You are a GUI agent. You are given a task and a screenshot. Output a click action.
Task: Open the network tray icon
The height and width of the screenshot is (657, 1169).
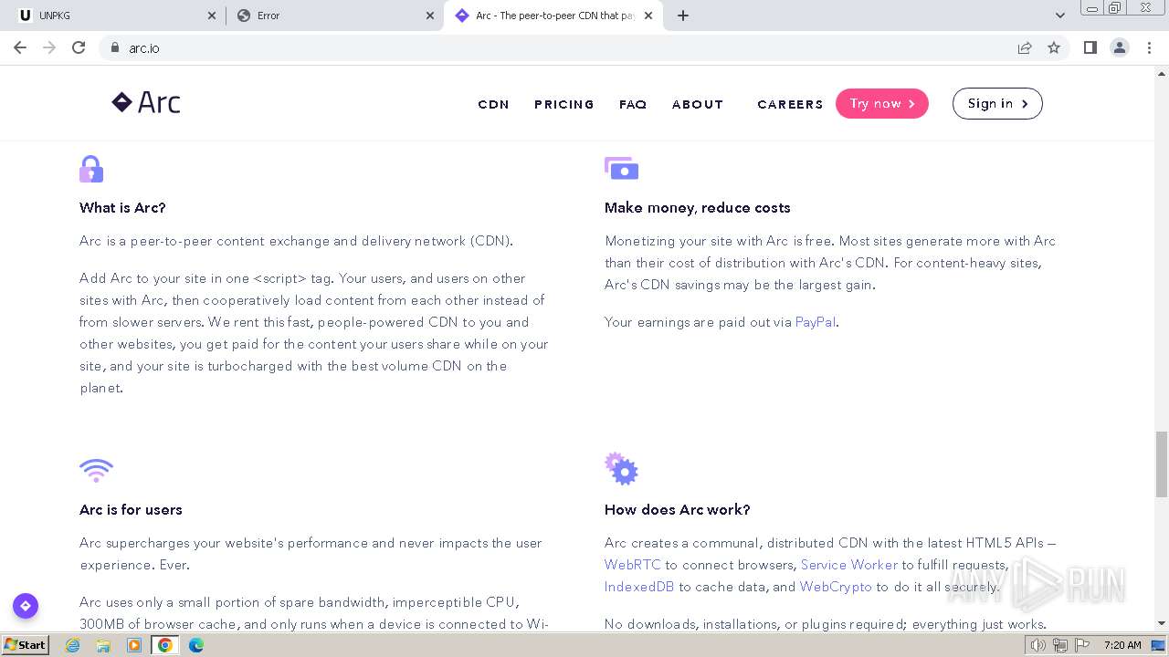pyautogui.click(x=1059, y=645)
